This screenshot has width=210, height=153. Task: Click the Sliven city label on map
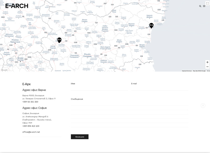click(119, 41)
